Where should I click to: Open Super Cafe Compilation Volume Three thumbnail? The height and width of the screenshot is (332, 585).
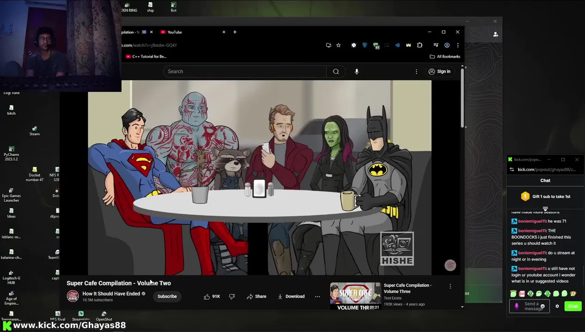coord(355,296)
